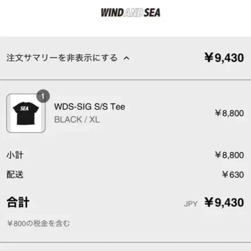Image resolution: width=251 pixels, height=251 pixels.
Task: Click the 小計 subtotal label
Action: 15,155
